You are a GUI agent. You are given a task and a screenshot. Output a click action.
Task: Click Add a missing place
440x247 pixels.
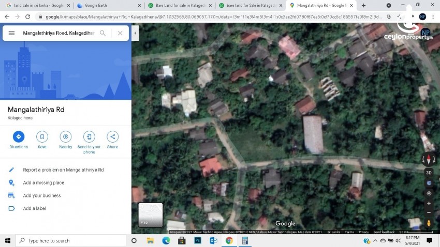(43, 183)
